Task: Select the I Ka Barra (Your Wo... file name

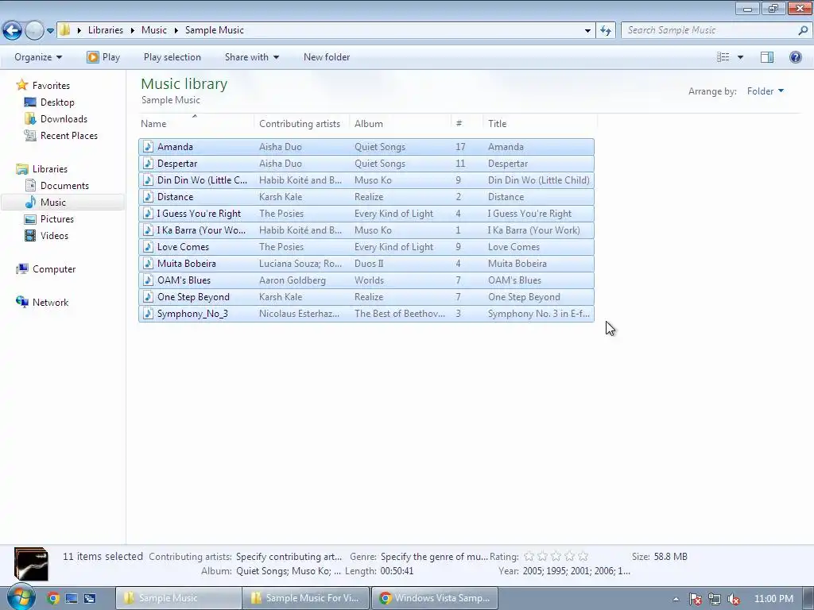Action: point(201,230)
